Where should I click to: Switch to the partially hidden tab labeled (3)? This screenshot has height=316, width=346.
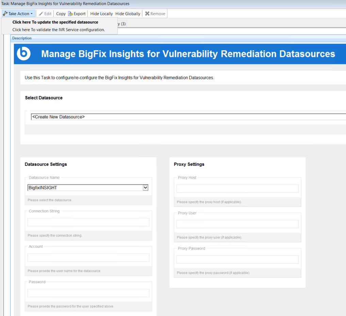point(122,24)
